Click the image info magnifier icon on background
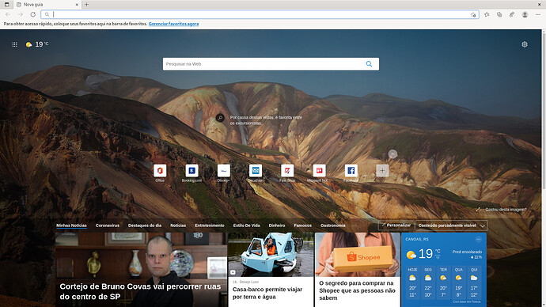Image resolution: width=546 pixels, height=307 pixels. (x=220, y=118)
